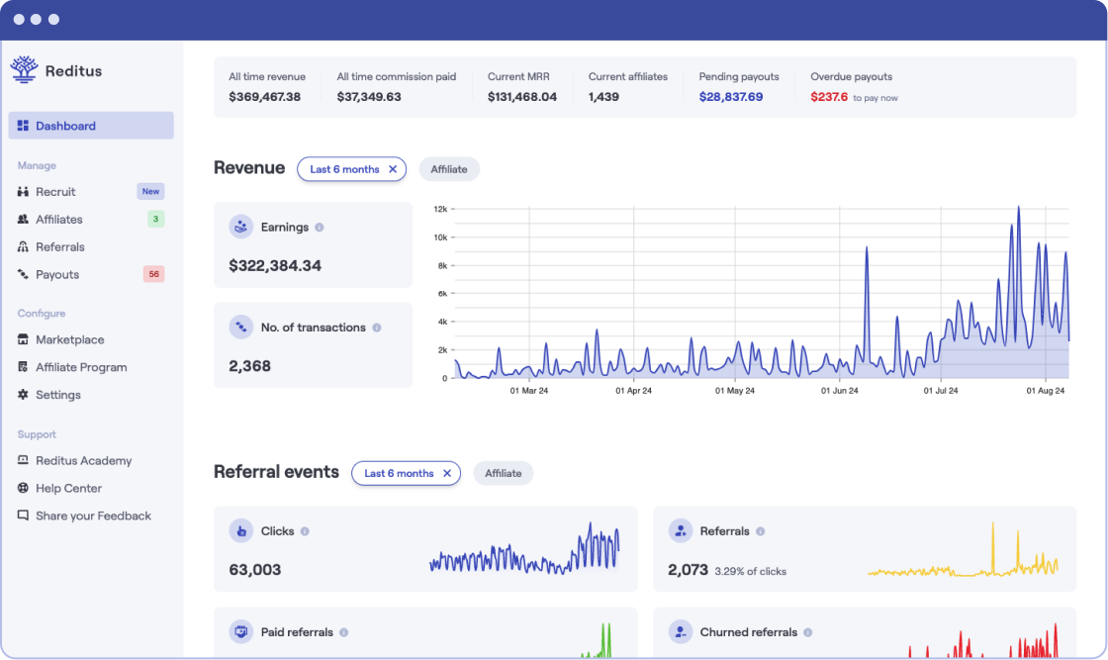Image resolution: width=1108 pixels, height=660 pixels.
Task: Toggle the Affiliate filter under Revenue
Action: point(449,169)
